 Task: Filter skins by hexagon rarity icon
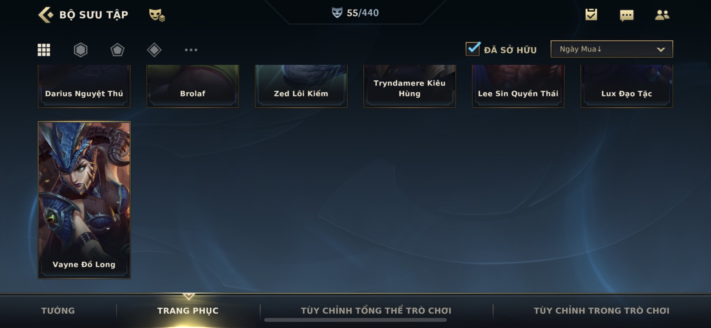80,50
